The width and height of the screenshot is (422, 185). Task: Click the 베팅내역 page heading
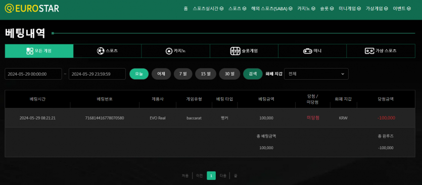tap(25, 33)
